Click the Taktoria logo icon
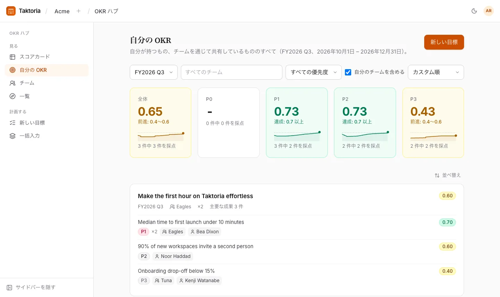Screen dimensions: 500x297 click(x=11, y=11)
